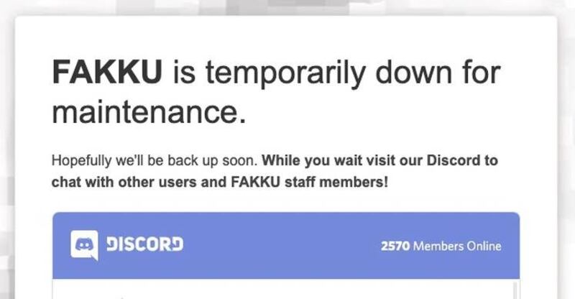Image resolution: width=575 pixels, height=299 pixels.
Task: Click the word "maintenance." in the heading
Action: click(149, 112)
